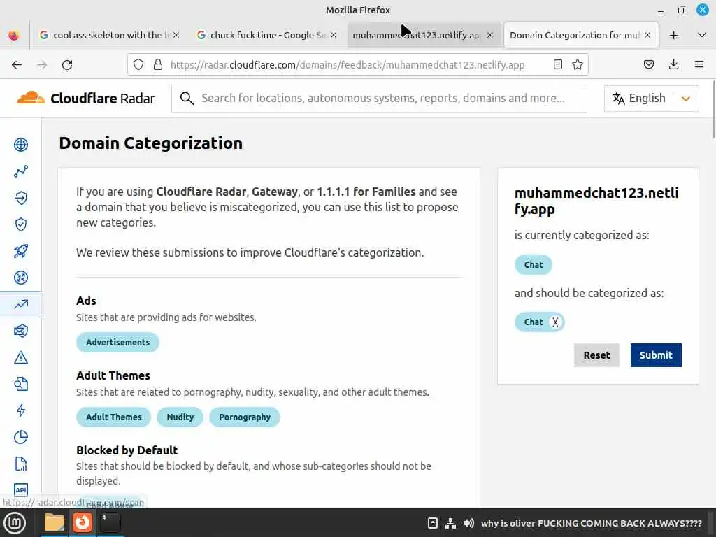
Task: Open the English language dropdown
Action: 651,99
